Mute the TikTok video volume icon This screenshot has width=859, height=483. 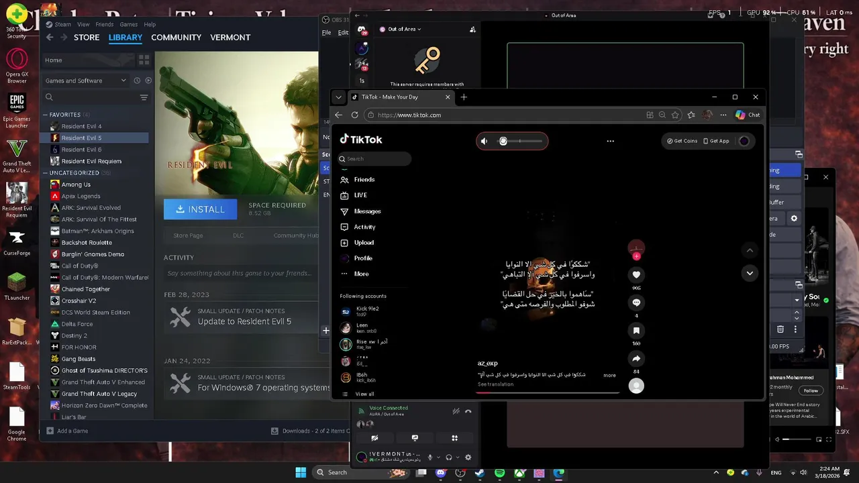[x=485, y=141]
